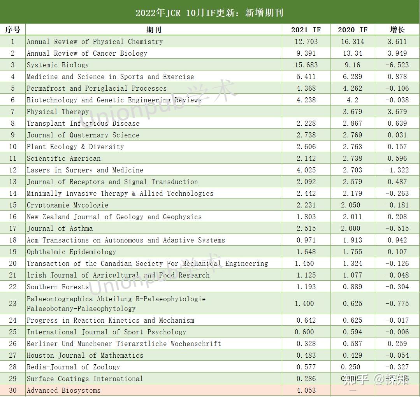
Task: Click the 2020 IF value 16.314
Action: (x=352, y=41)
